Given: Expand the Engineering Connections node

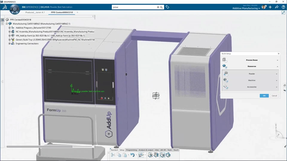Looking at the screenshot, I should tap(10, 44).
